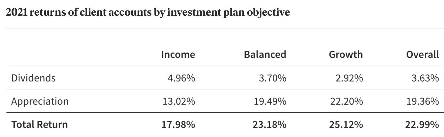The image size is (444, 137).
Task: Click the 4.96% Income dividends cell
Action: (181, 78)
